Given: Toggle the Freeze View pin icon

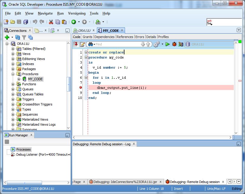Looking at the screenshot, I should [76, 44].
